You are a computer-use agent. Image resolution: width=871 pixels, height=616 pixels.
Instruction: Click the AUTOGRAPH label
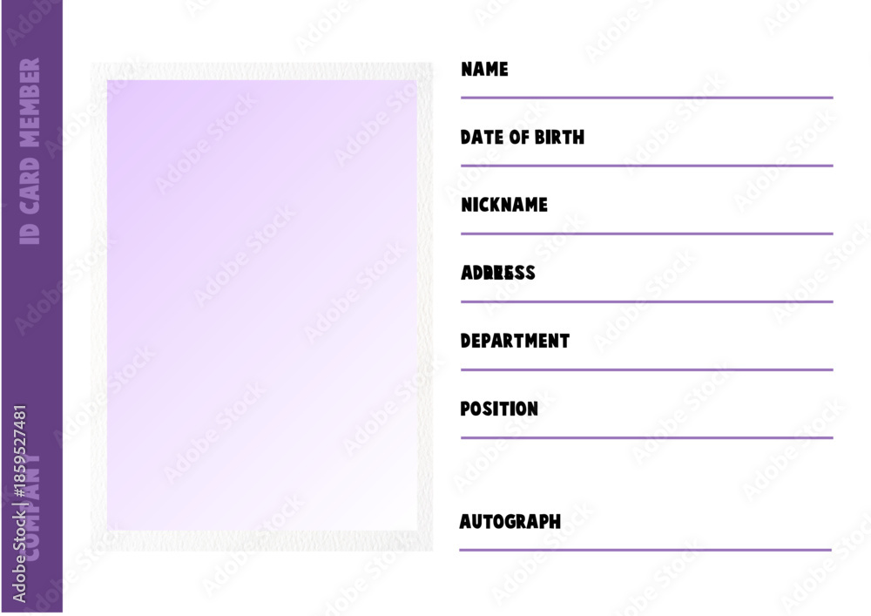[510, 522]
